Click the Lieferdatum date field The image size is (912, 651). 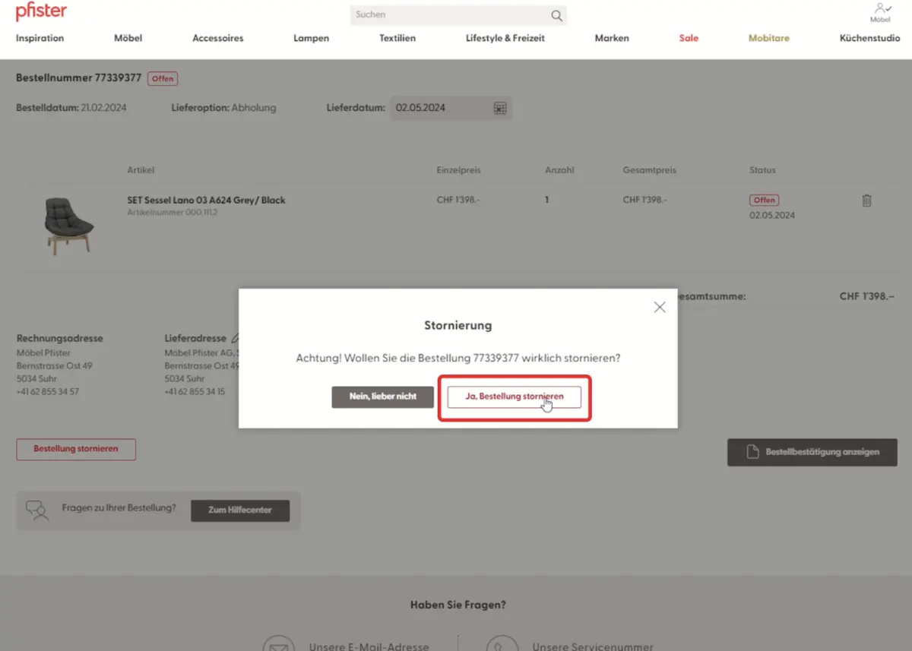click(x=441, y=108)
